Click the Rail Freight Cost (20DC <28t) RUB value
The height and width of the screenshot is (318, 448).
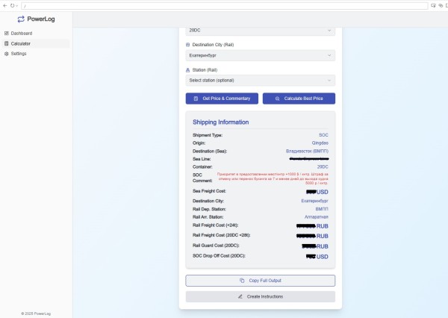coord(312,237)
